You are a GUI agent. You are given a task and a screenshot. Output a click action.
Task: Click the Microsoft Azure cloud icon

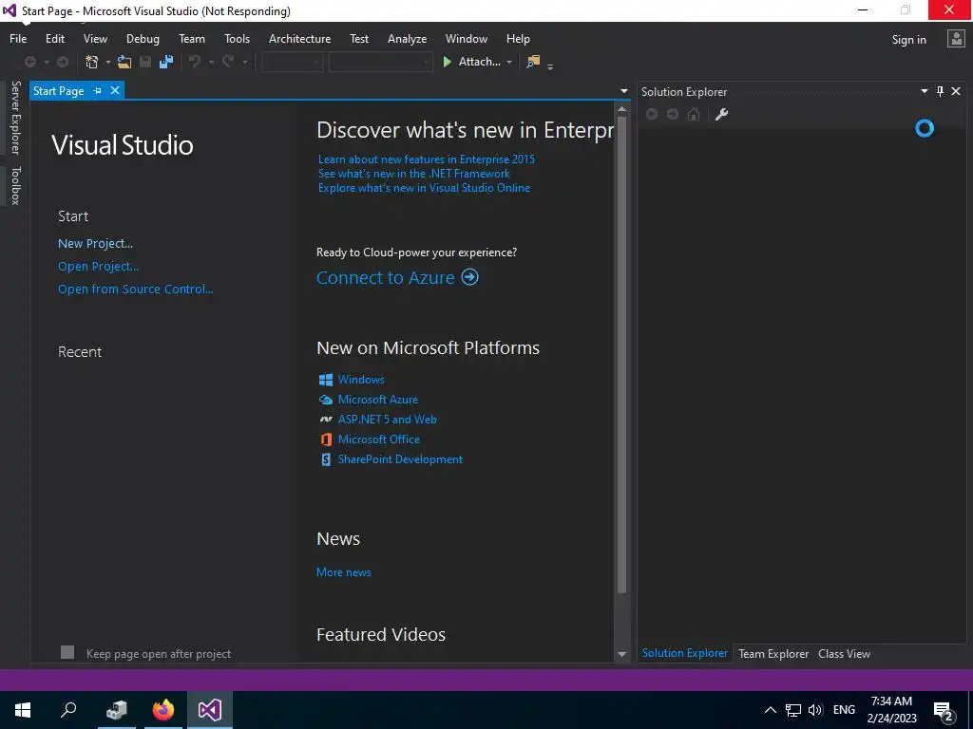tap(326, 400)
